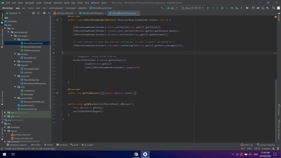Click Collapse All icon in Project panel
The width and height of the screenshot is (281, 158).
click(x=38, y=13)
